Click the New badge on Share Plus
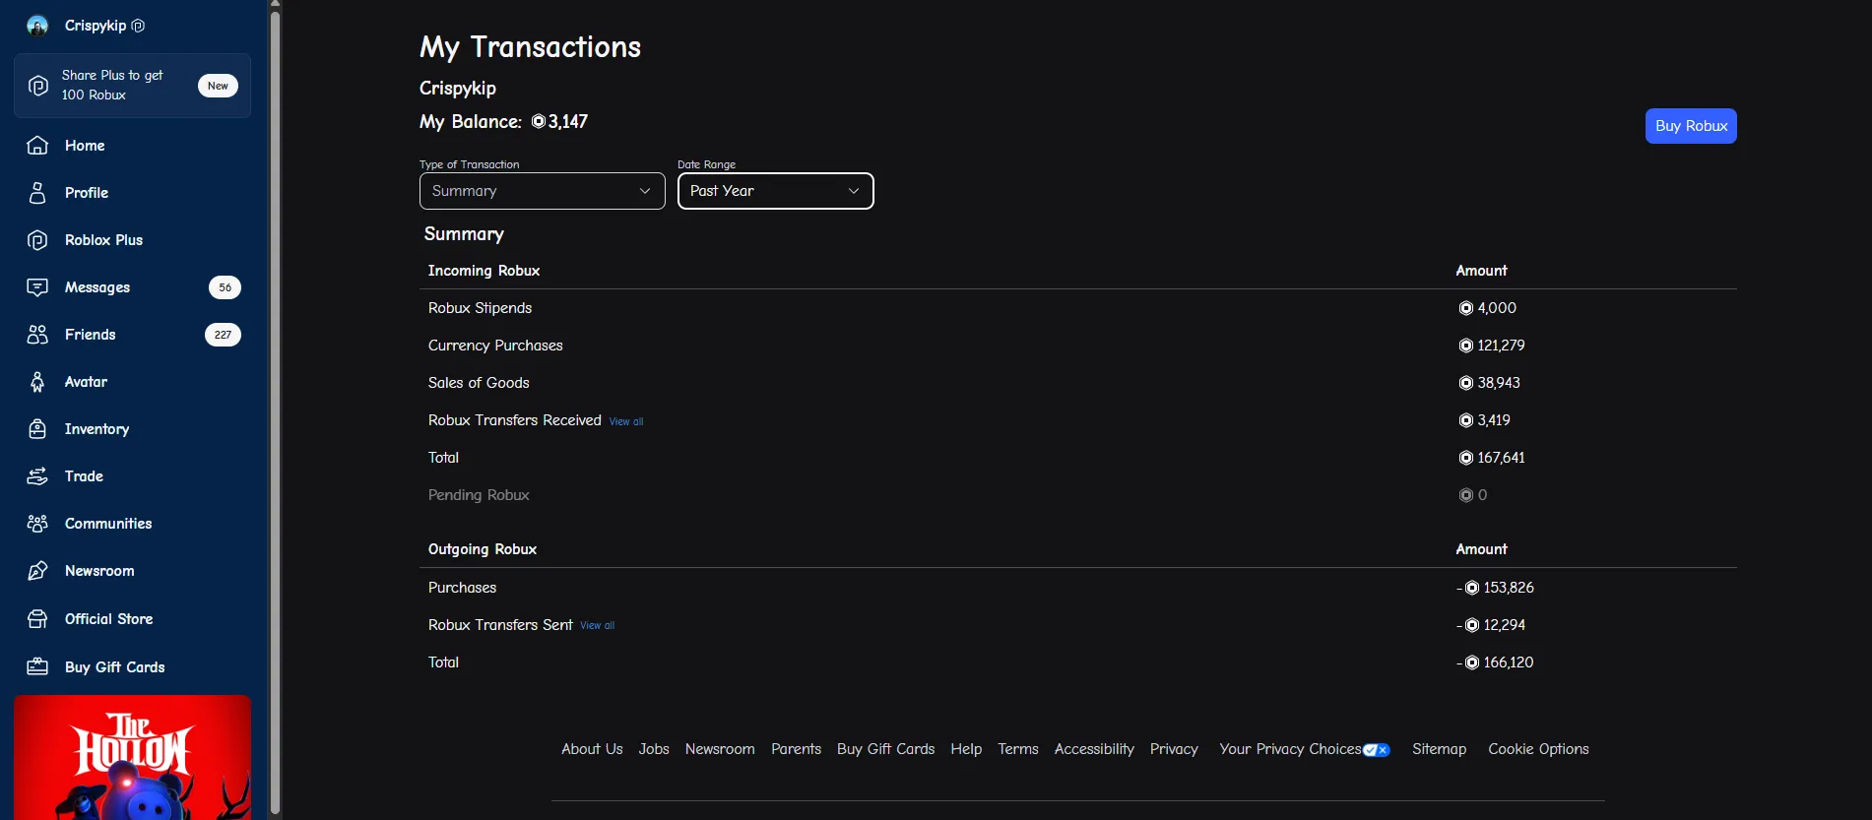 pyautogui.click(x=218, y=86)
